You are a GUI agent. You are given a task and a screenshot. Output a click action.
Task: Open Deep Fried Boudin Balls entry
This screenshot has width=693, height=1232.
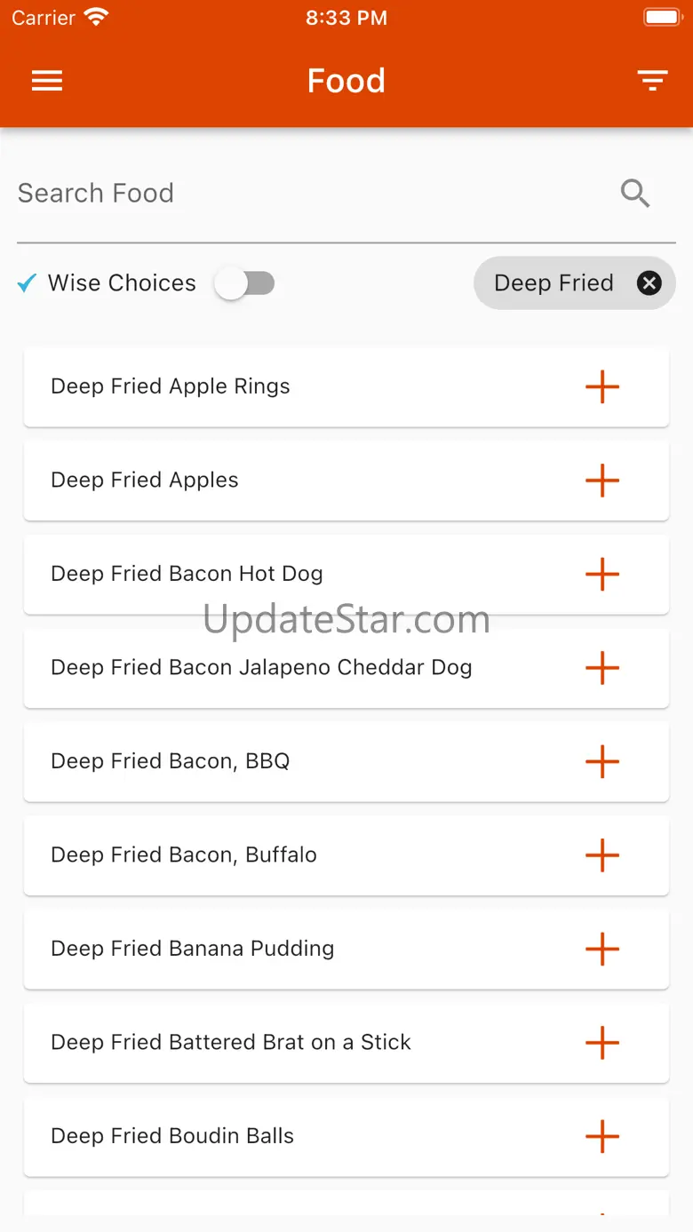[x=172, y=1136]
